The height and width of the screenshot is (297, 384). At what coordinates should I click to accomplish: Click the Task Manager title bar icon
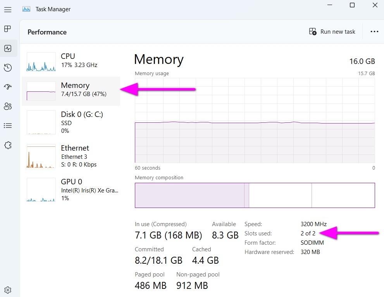[x=26, y=9]
